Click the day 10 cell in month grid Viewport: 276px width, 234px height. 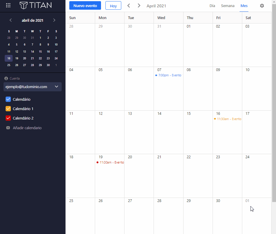click(257, 89)
